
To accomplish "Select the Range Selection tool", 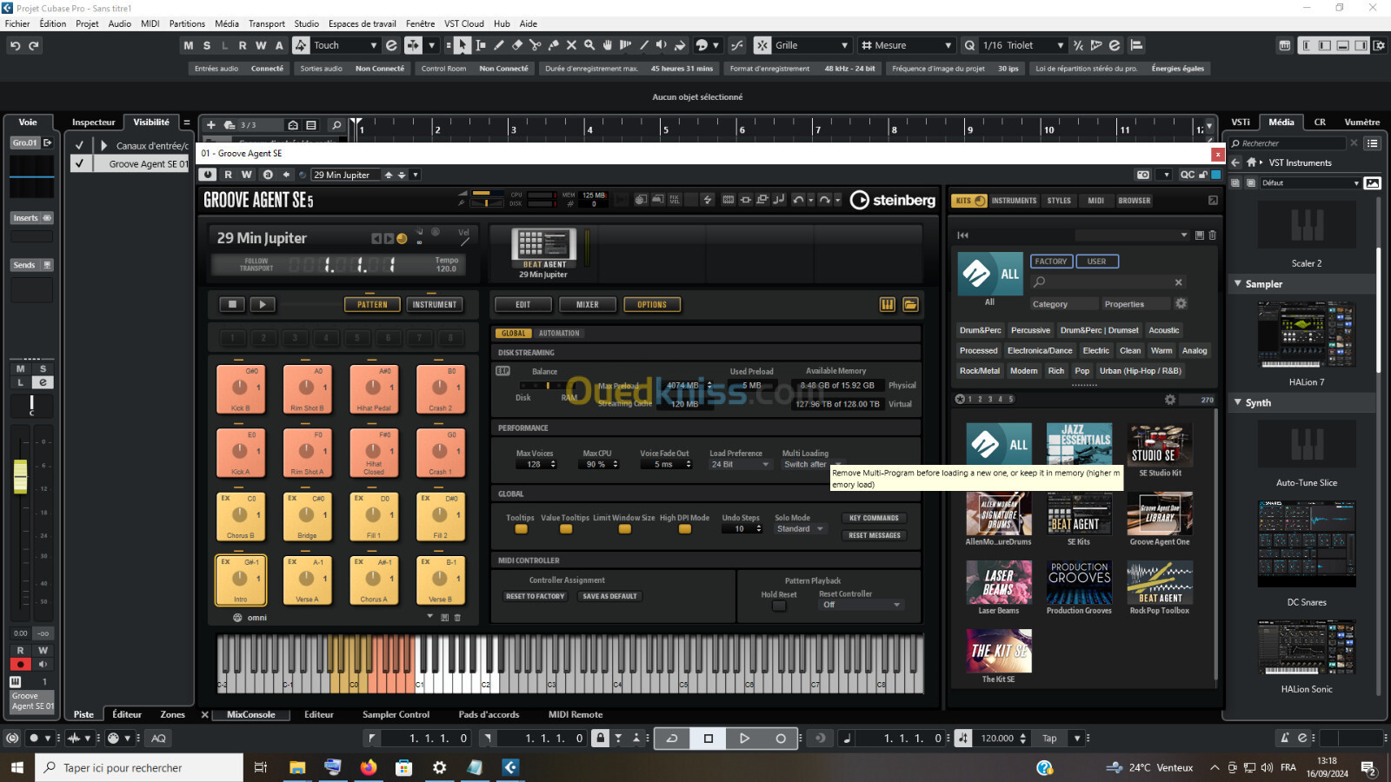I will tap(481, 45).
